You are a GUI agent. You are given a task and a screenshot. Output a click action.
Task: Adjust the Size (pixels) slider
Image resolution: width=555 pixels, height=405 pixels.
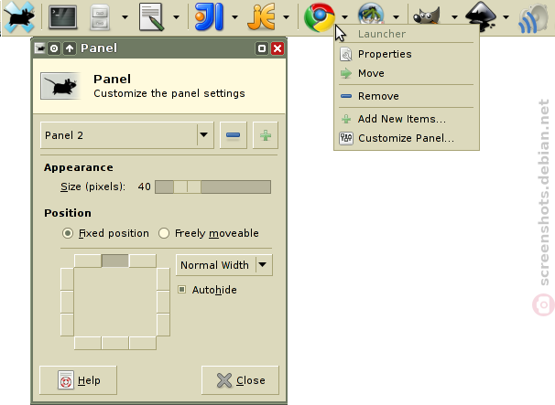click(213, 187)
